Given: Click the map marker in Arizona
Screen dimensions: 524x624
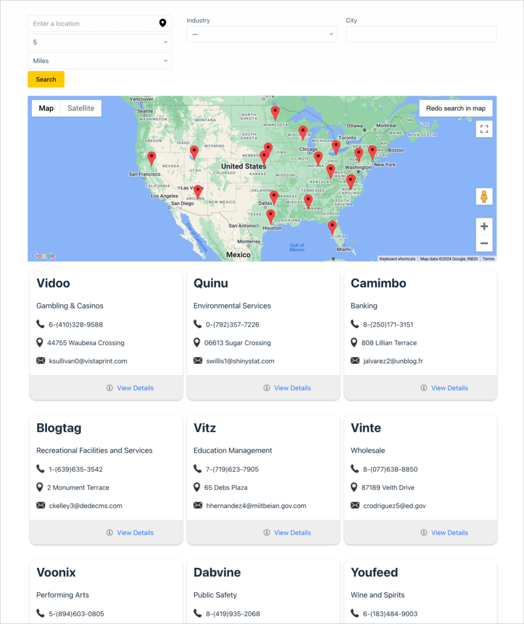Looking at the screenshot, I should [198, 192].
